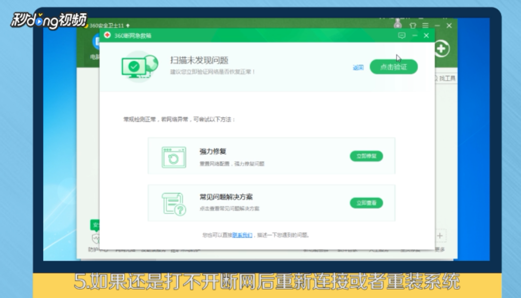Close the 360断网急救箱 dialog
Image resolution: width=521 pixels, height=298 pixels.
coord(426,36)
